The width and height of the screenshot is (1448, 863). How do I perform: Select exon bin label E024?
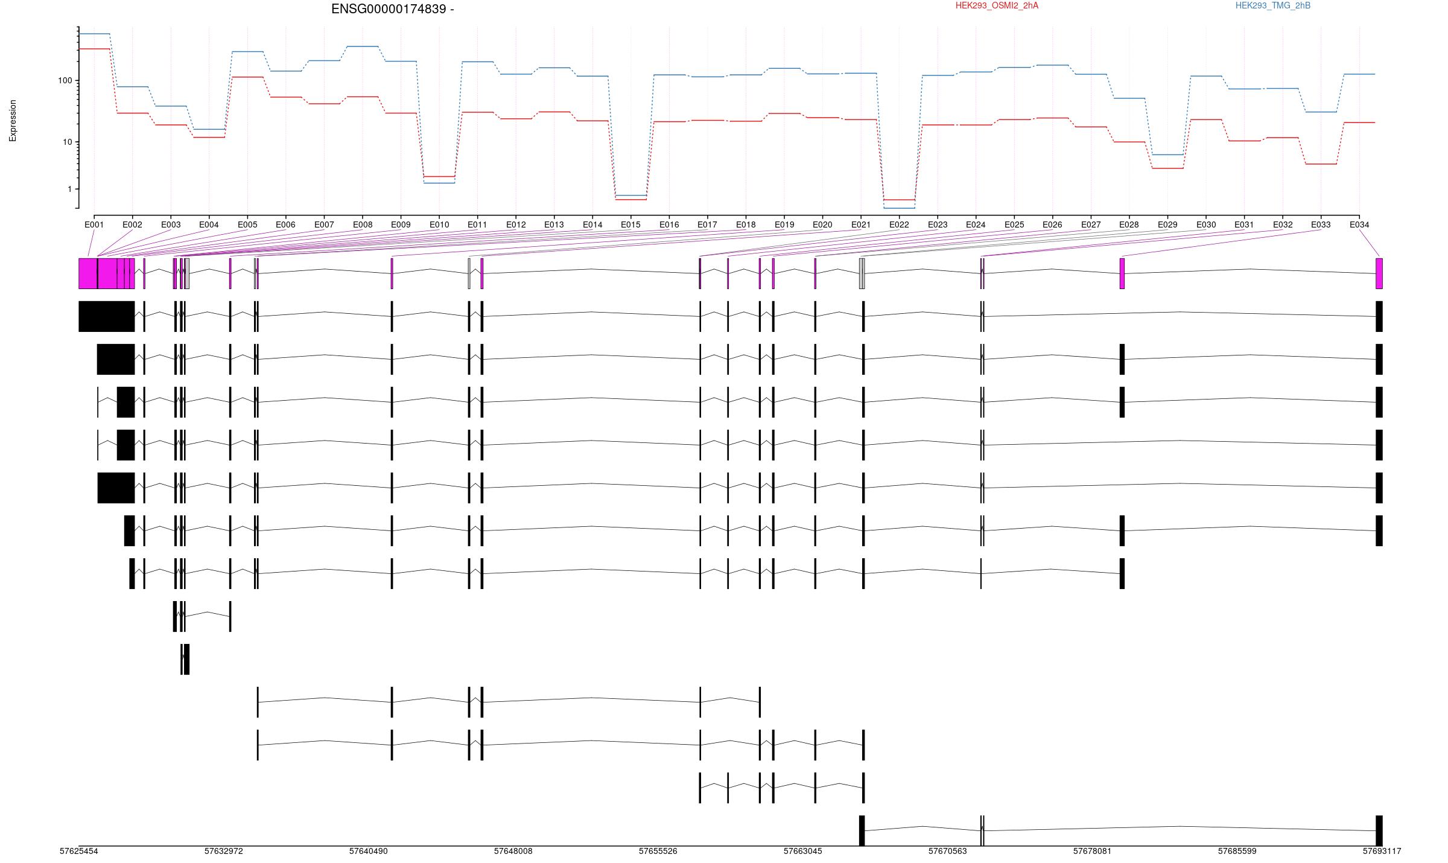click(976, 225)
